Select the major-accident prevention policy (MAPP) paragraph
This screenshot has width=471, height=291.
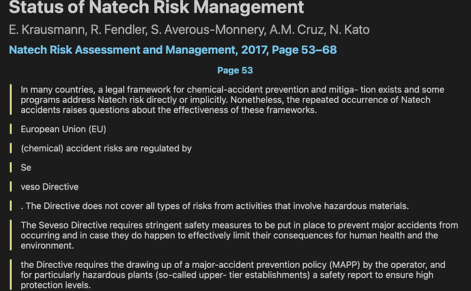(233, 275)
